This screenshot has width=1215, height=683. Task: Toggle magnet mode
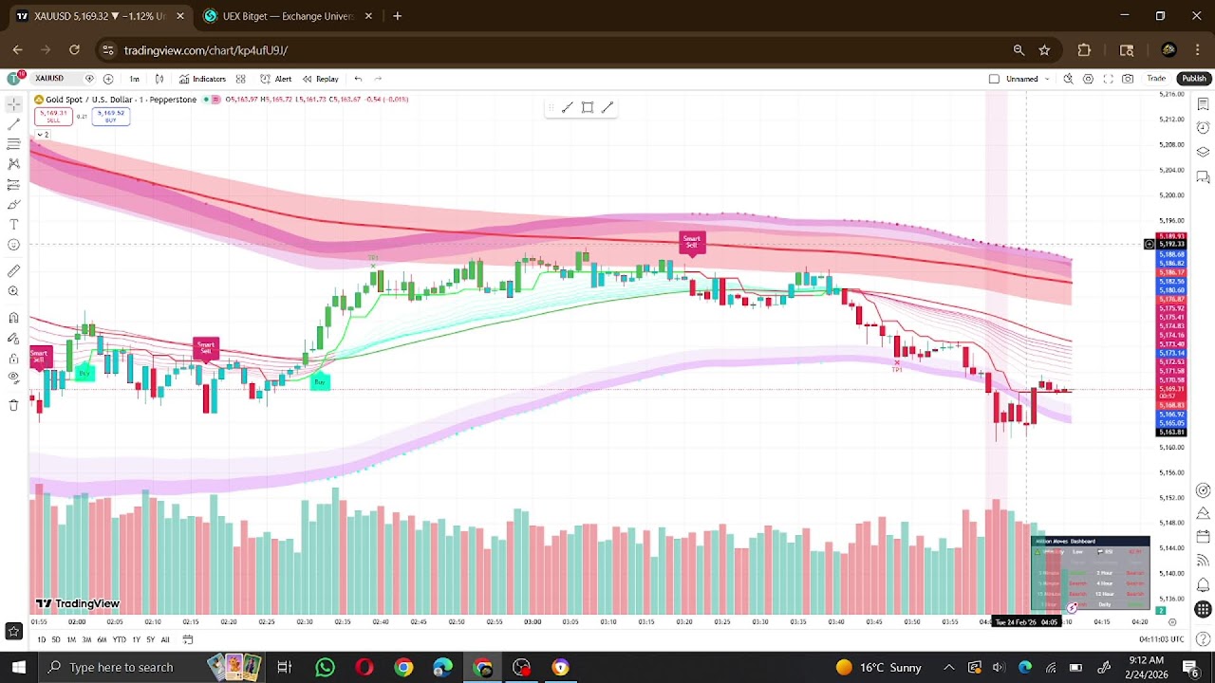click(13, 318)
